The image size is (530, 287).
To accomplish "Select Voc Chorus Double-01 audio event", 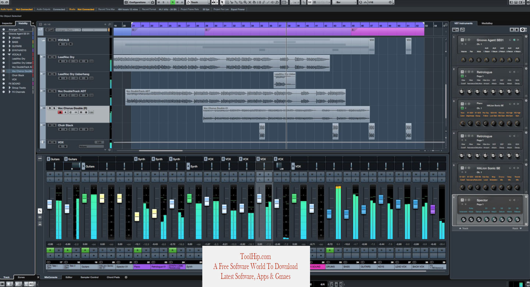I will pyautogui.click(x=286, y=114).
